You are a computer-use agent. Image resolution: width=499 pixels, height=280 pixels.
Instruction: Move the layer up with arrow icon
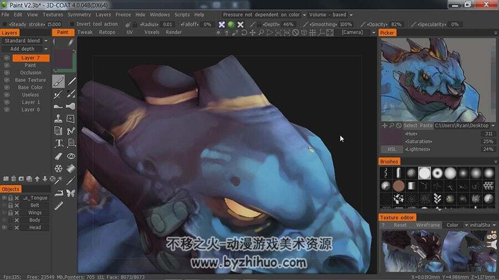click(37, 179)
